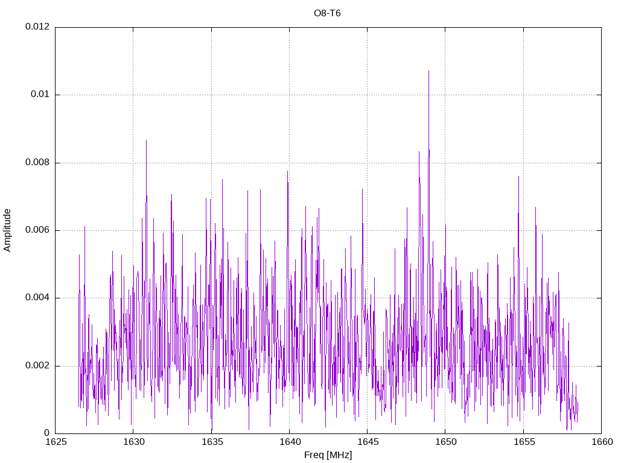Click the tallest spectrum peak near 1649 MHz
618x463 pixels.
429,72
